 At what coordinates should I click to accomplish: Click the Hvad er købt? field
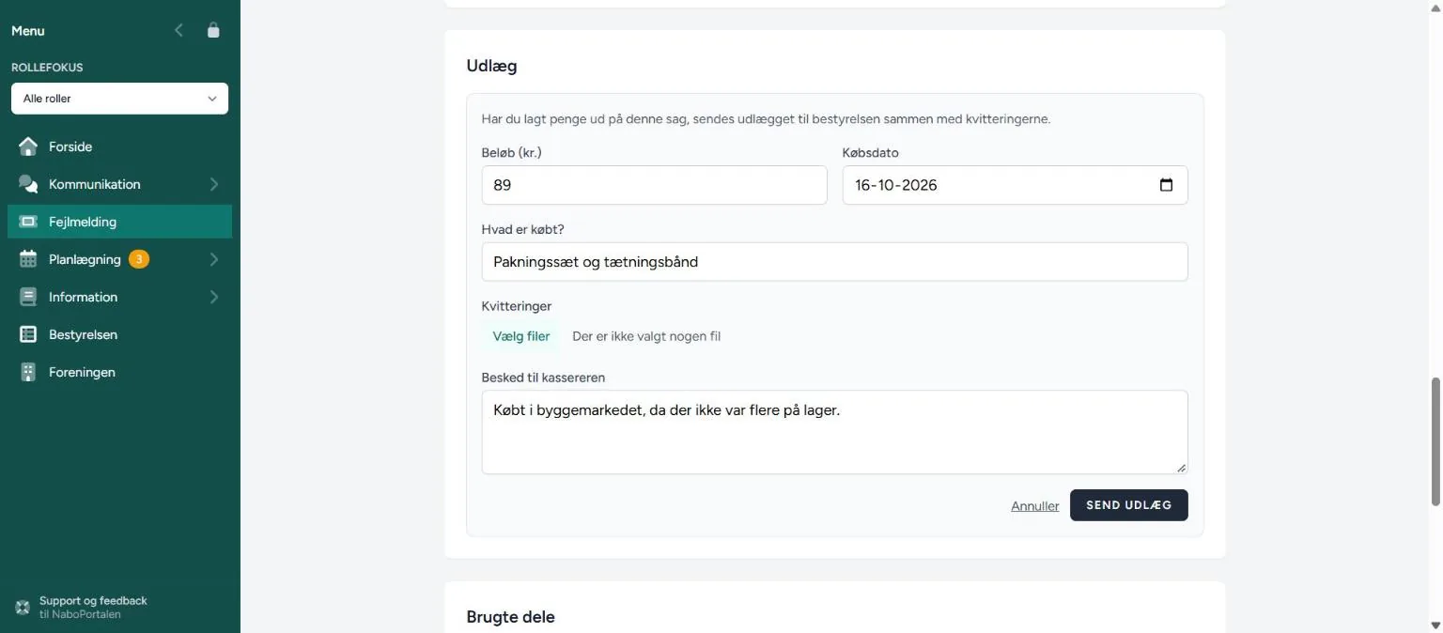(x=834, y=262)
